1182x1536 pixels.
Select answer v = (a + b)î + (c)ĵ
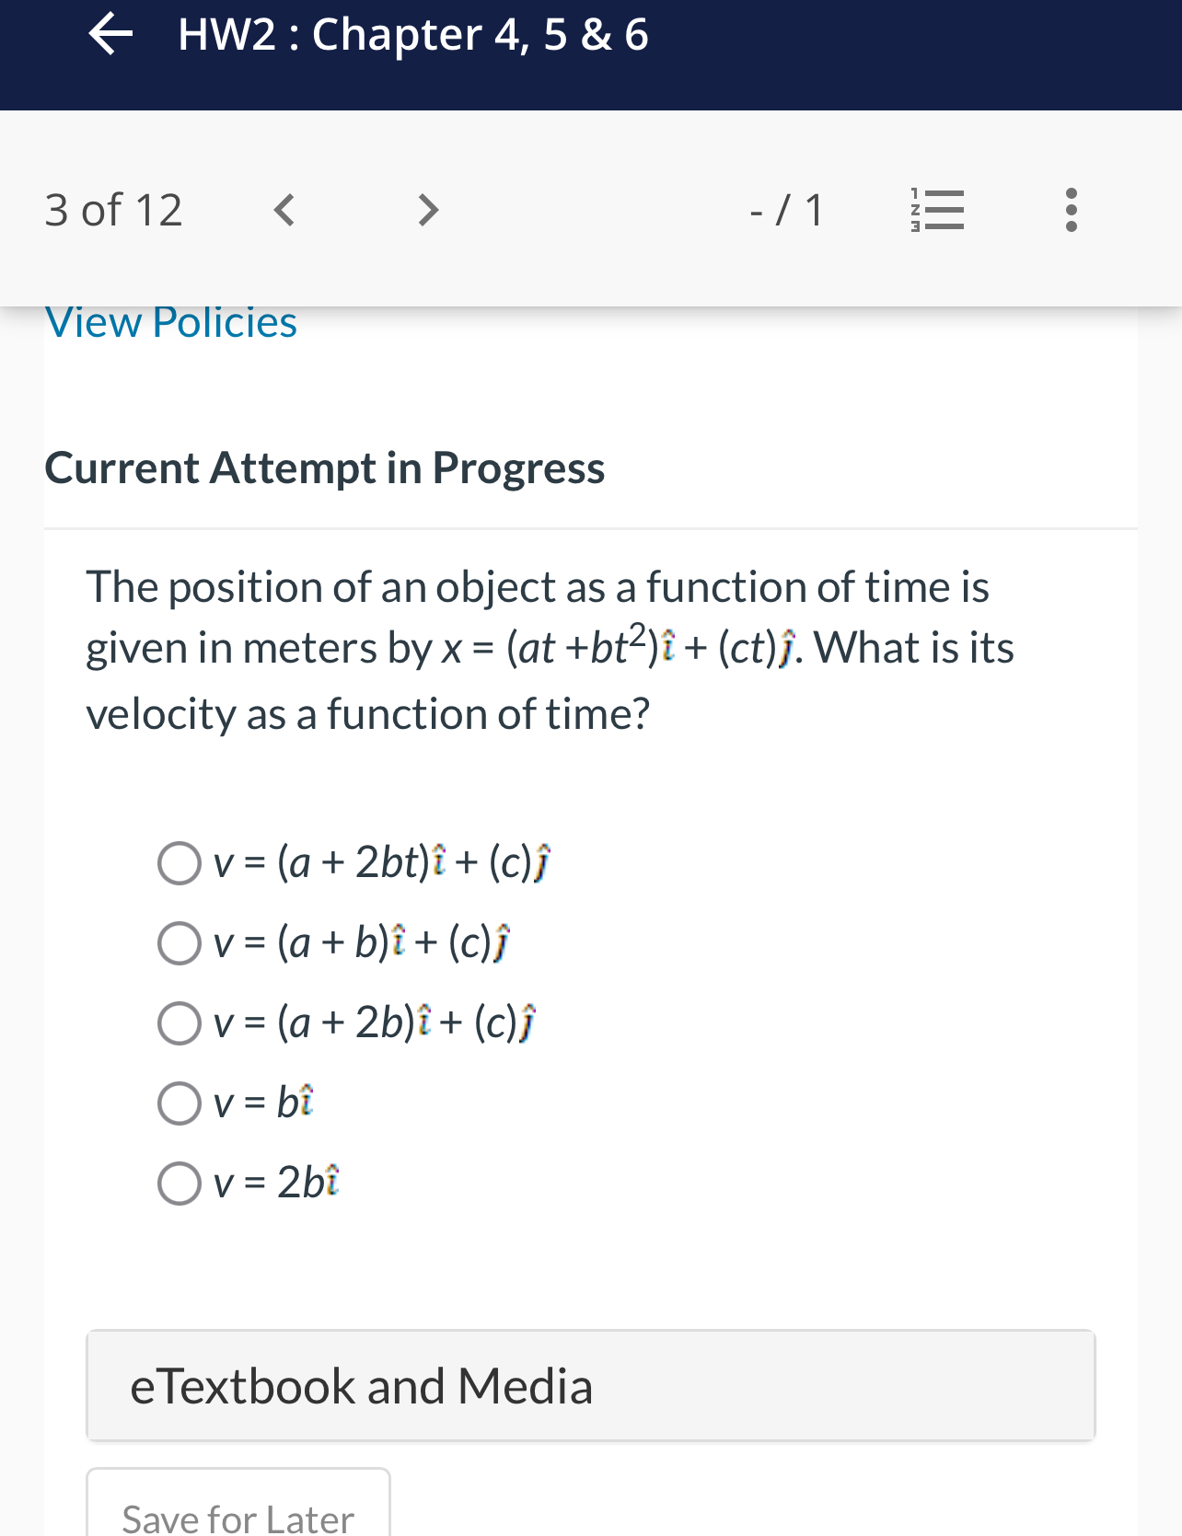pyautogui.click(x=180, y=943)
